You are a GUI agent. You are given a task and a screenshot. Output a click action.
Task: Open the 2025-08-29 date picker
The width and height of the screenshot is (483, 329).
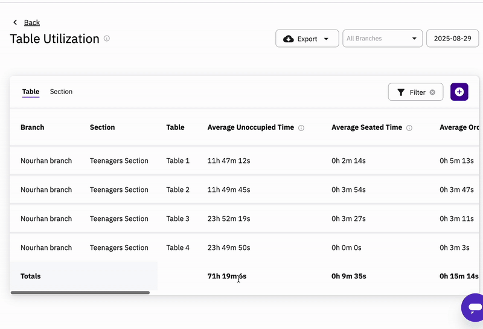pos(452,39)
